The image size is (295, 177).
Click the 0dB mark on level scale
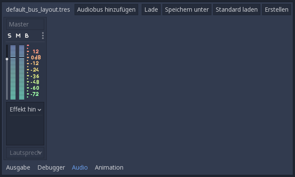coord(36,58)
